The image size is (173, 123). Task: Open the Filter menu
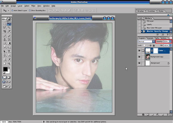[33, 6]
